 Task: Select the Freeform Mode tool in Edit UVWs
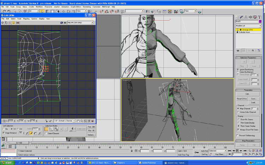coord(14,23)
